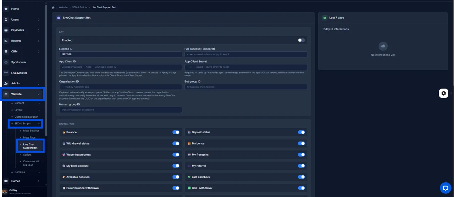Disable the My freespins capability

click(x=301, y=154)
